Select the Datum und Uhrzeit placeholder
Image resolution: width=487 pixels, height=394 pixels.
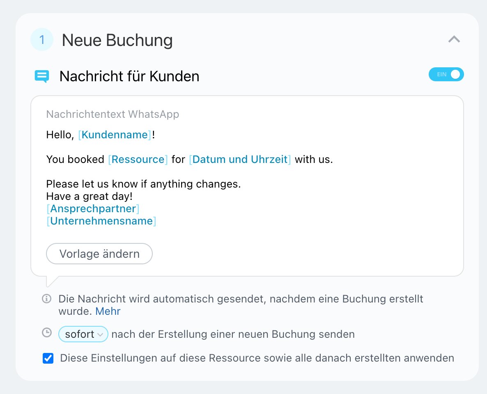click(240, 159)
